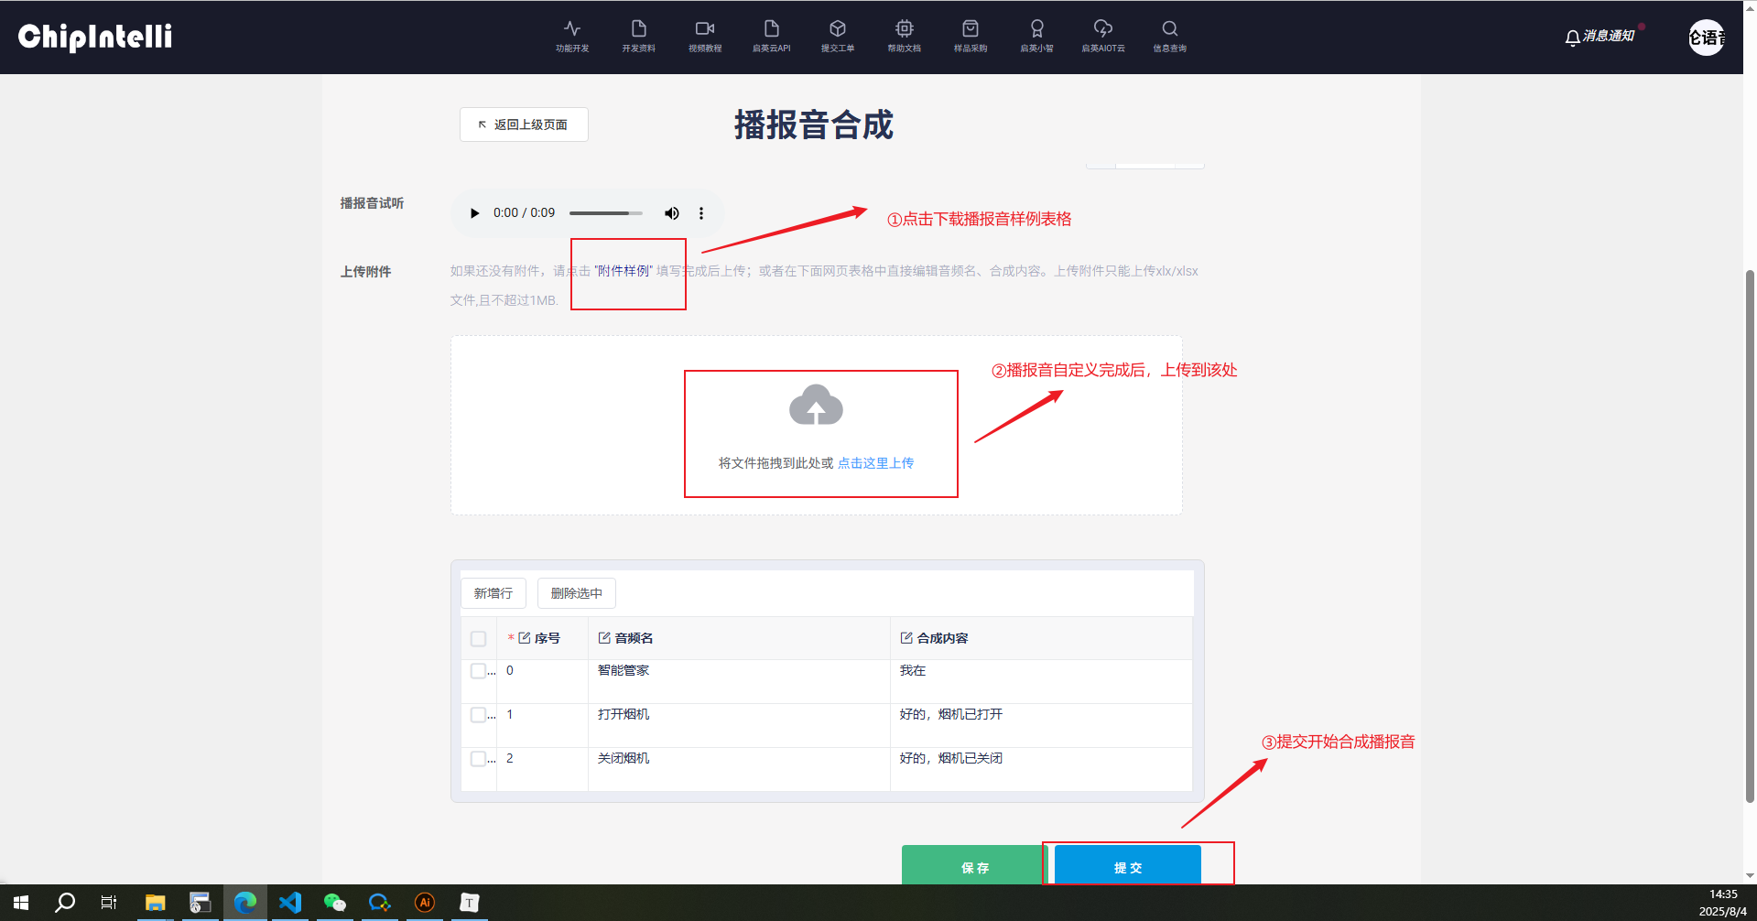1757x921 pixels.
Task: Play the 播报音试听 audio preview
Action: pyautogui.click(x=474, y=213)
